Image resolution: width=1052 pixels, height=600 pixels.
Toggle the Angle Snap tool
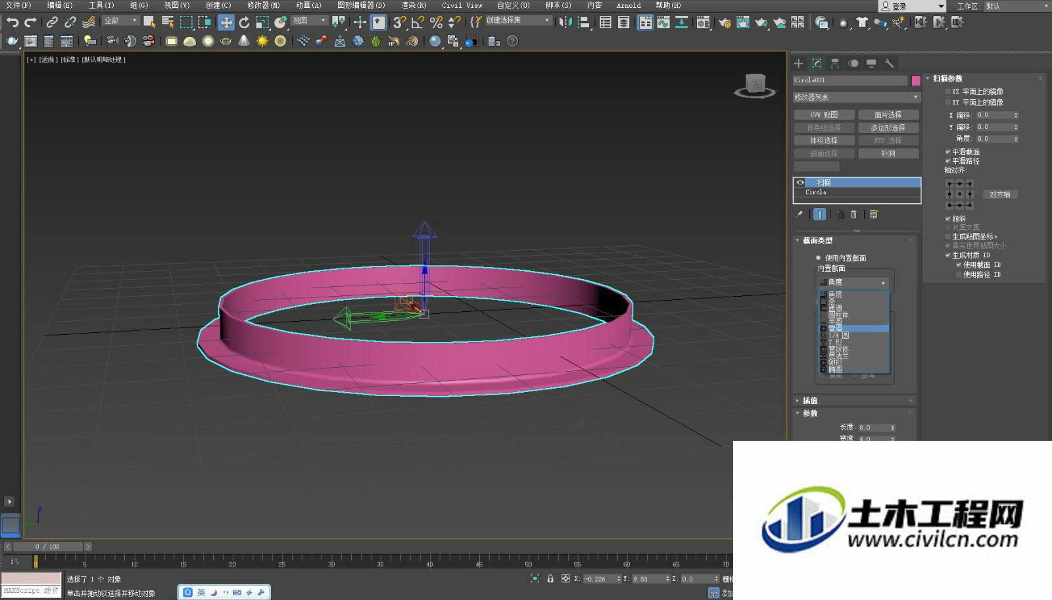click(x=418, y=22)
